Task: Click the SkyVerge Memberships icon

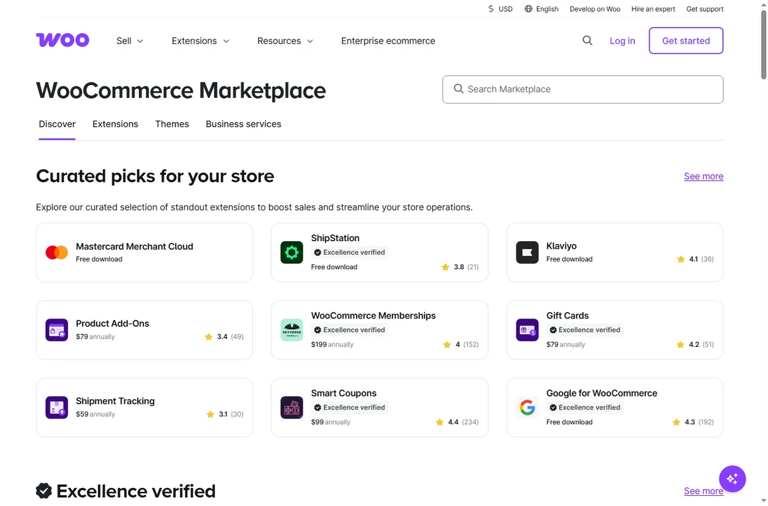Action: [292, 329]
